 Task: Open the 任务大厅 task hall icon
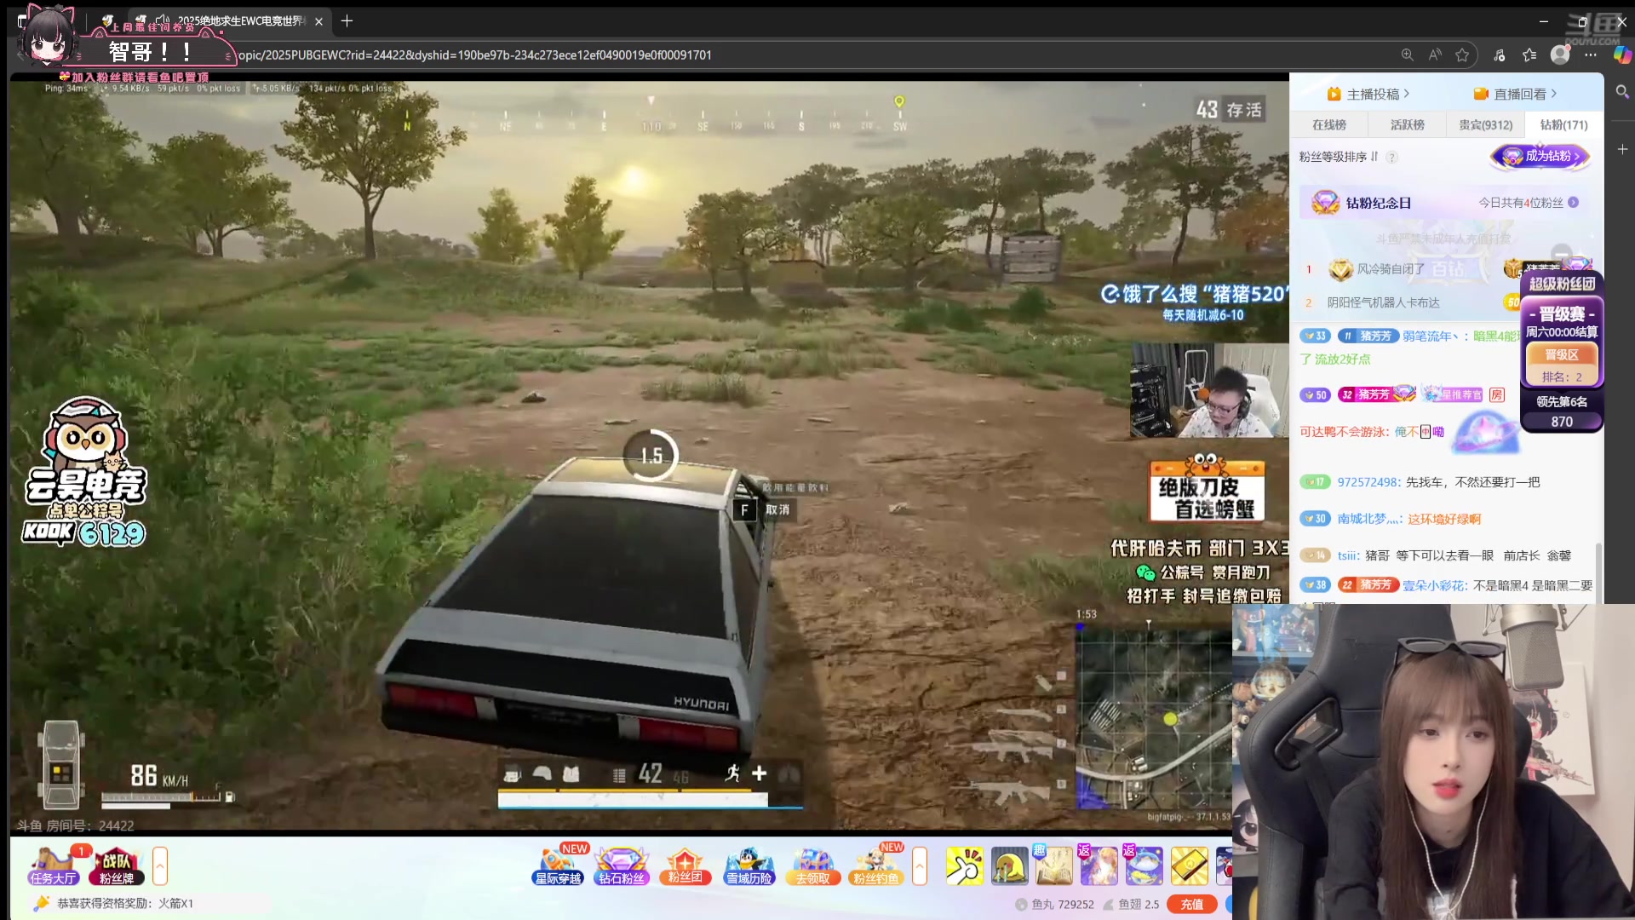[x=53, y=866]
